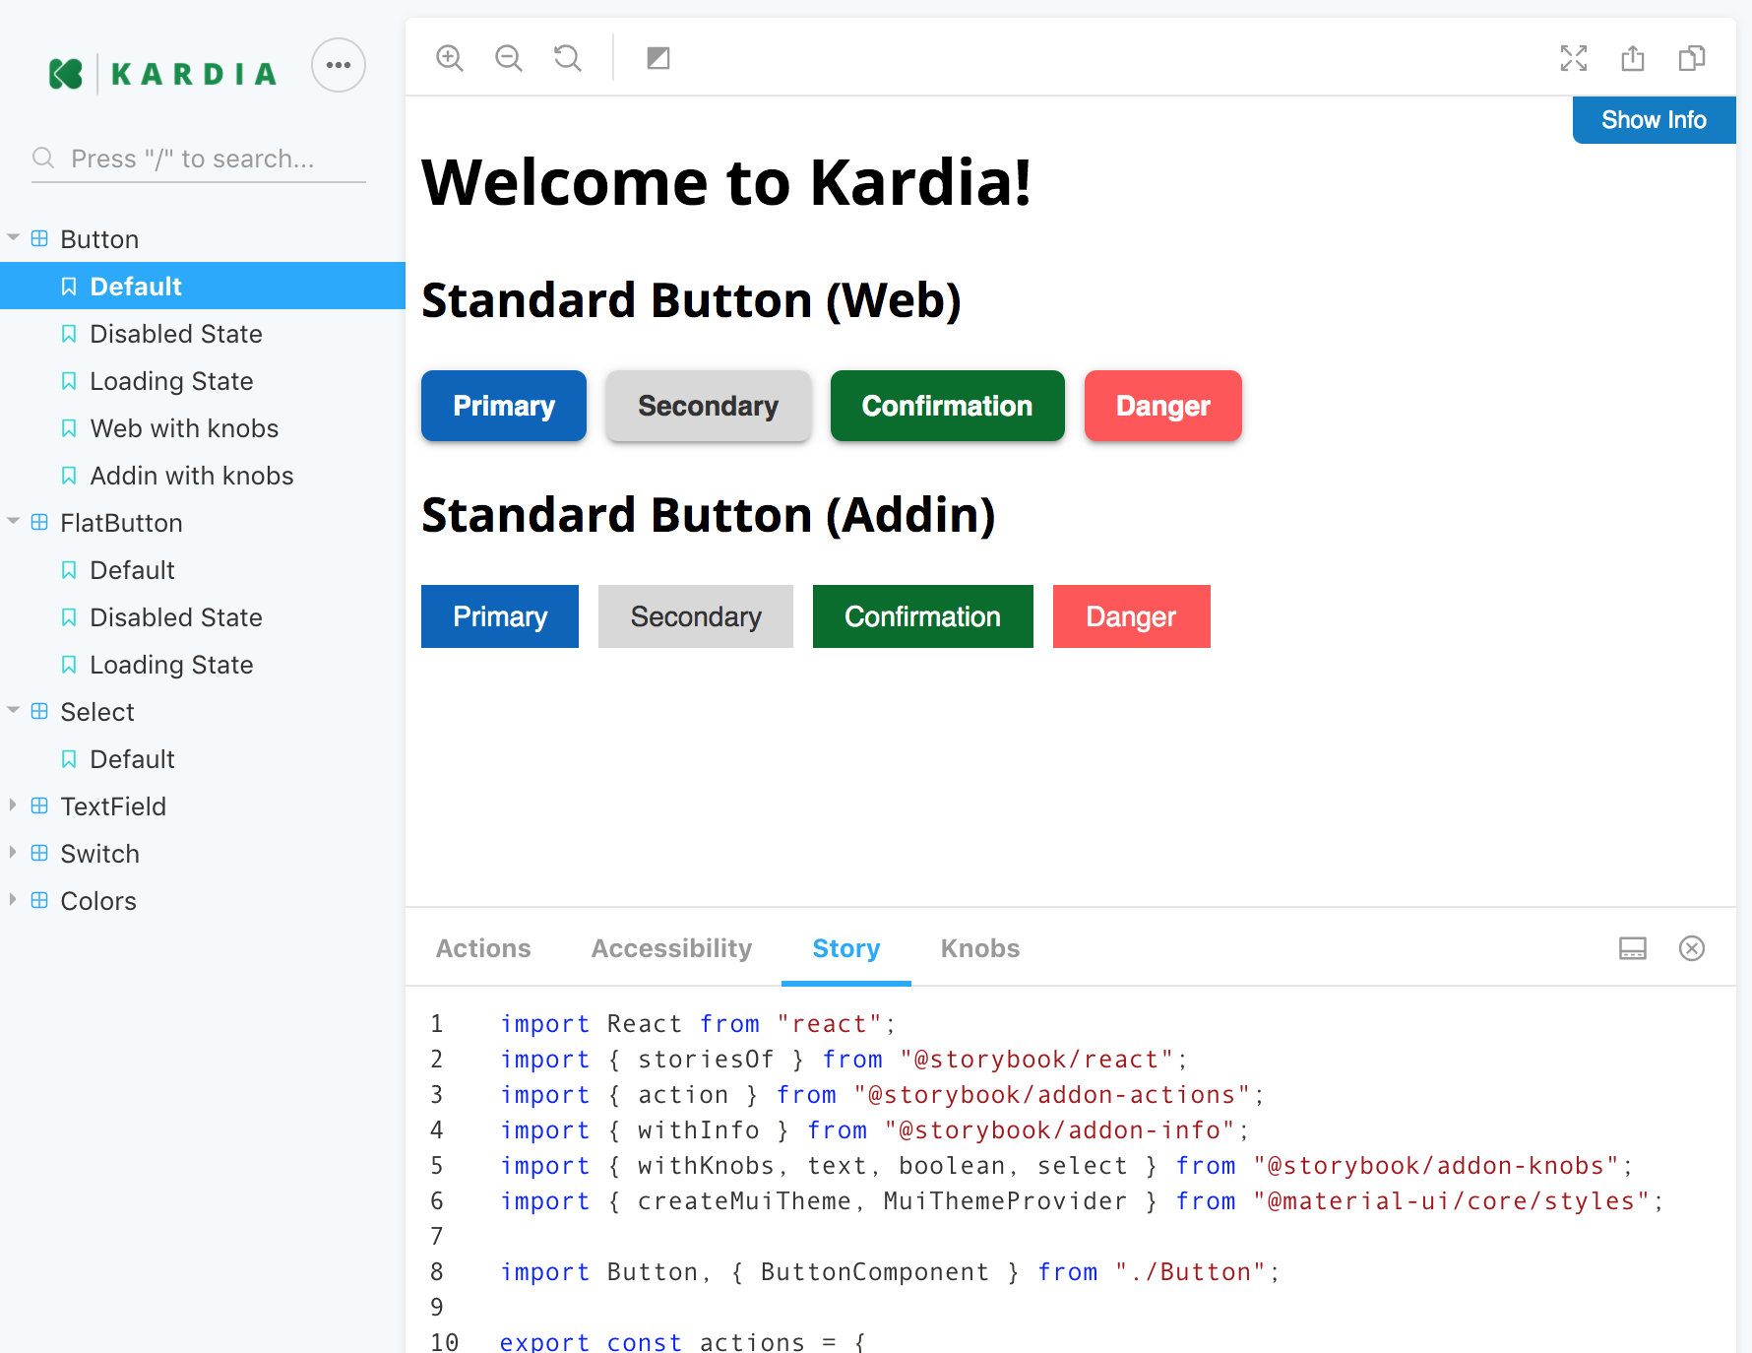Click the Addin Secondary button
Screen dimensions: 1752x1353
696,616
